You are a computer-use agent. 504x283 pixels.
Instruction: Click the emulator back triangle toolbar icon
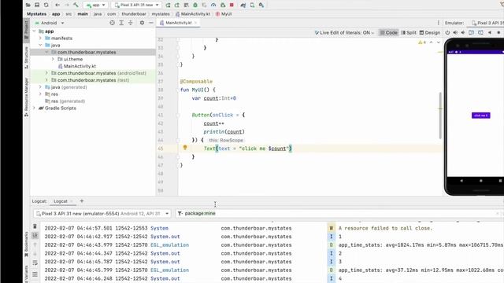coord(490,33)
